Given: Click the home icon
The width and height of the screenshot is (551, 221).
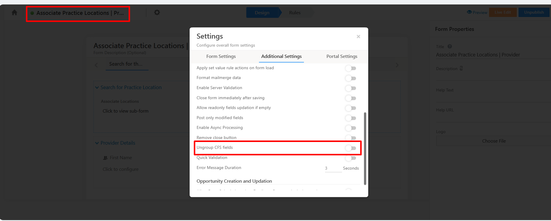Looking at the screenshot, I should (14, 13).
